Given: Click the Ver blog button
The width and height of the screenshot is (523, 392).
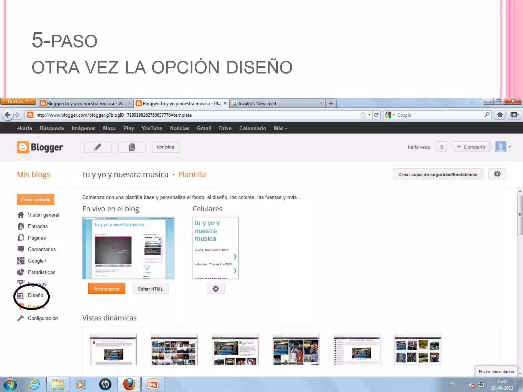Looking at the screenshot, I should (x=165, y=147).
